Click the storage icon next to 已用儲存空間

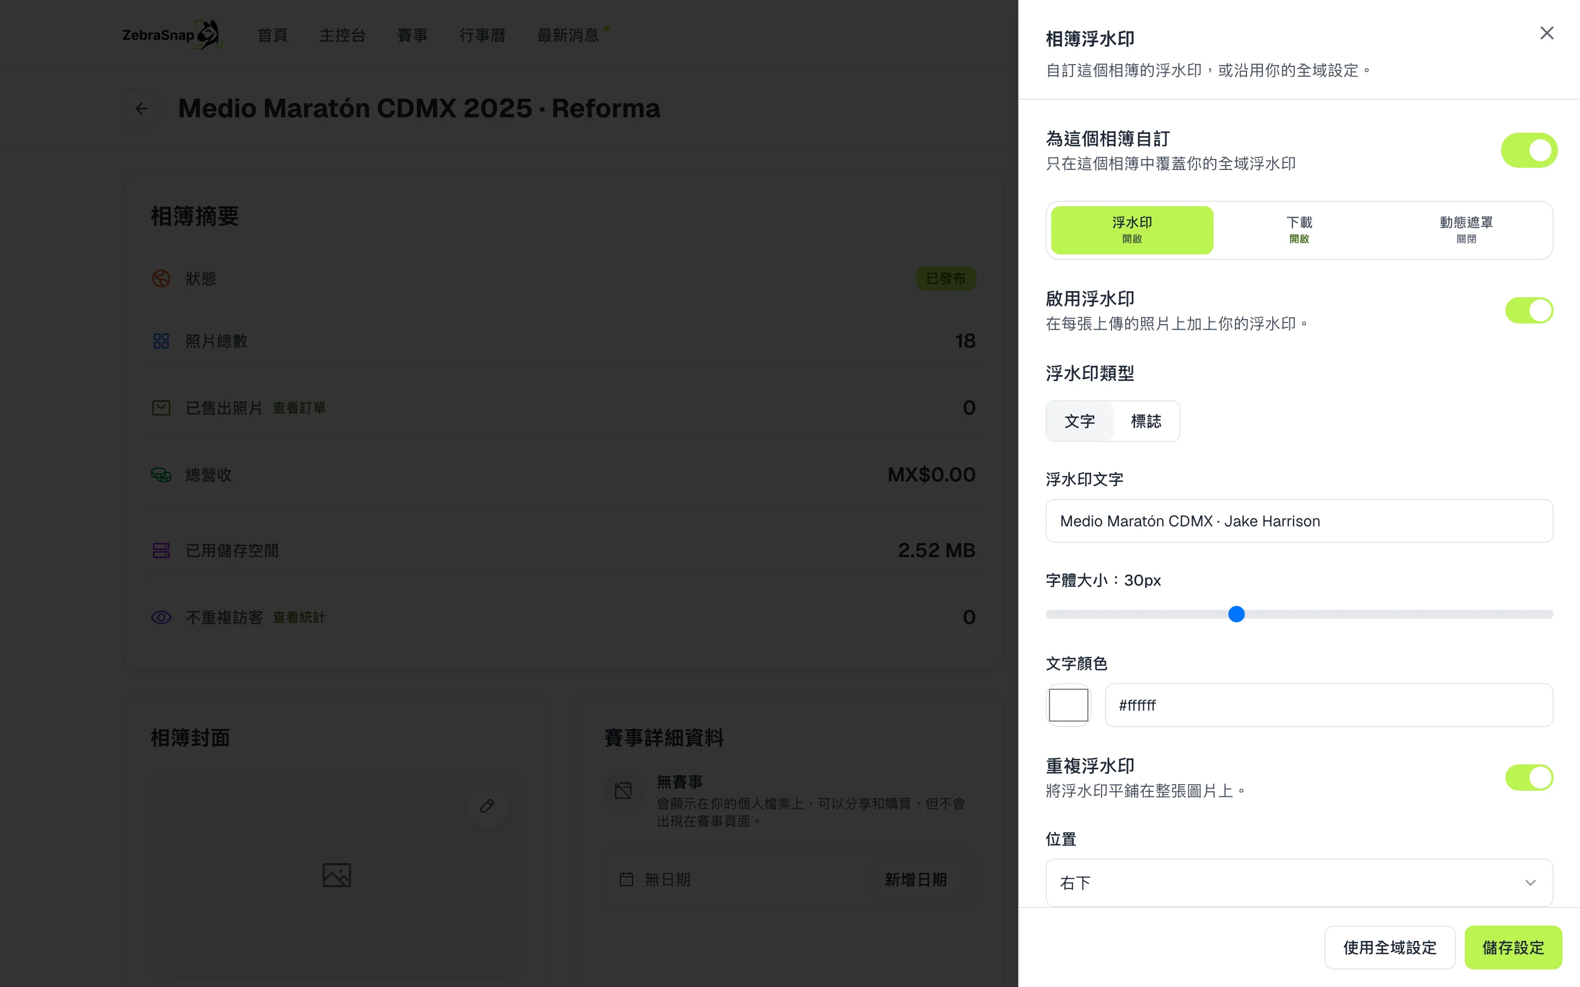point(161,551)
